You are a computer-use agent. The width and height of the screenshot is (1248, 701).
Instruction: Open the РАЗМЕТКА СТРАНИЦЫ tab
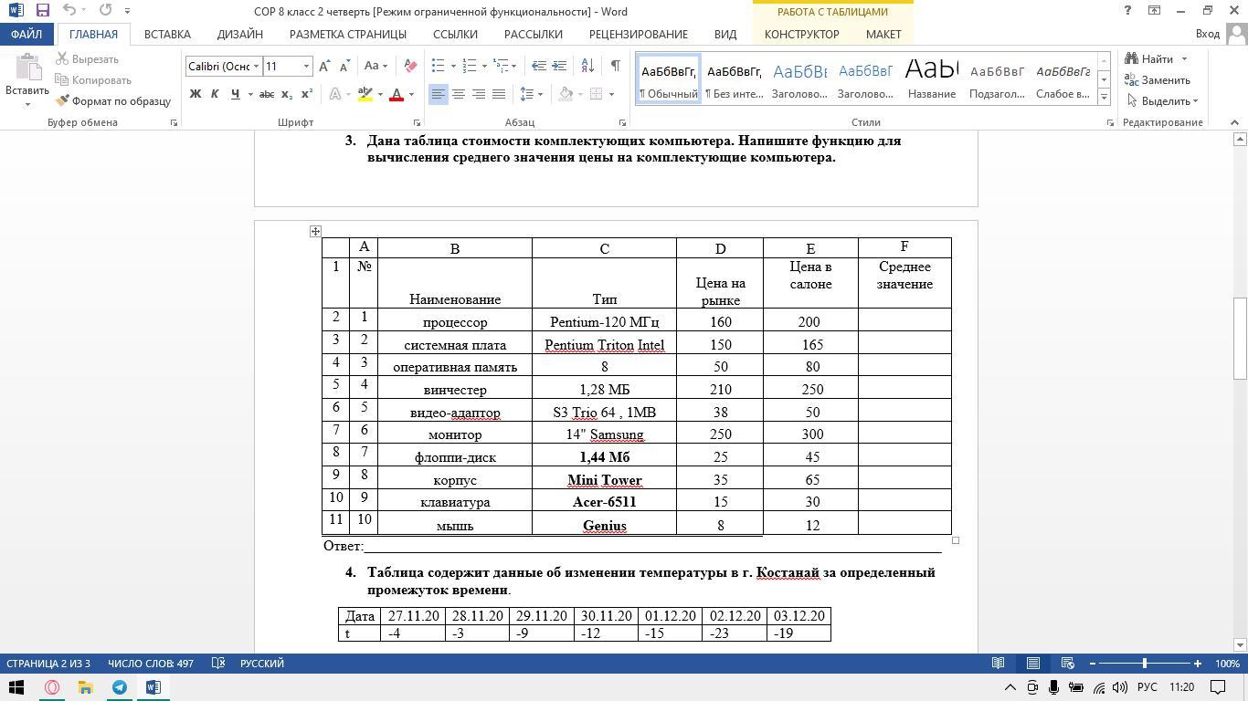[348, 34]
